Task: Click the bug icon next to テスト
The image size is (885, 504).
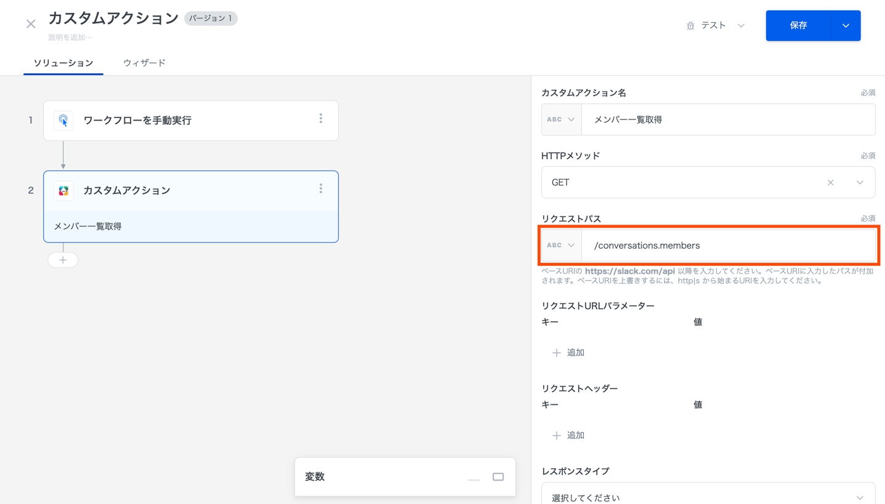Action: [690, 26]
